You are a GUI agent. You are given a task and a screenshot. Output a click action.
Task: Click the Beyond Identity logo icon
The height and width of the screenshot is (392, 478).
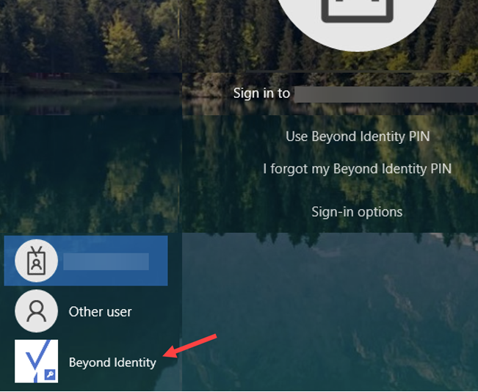36,360
